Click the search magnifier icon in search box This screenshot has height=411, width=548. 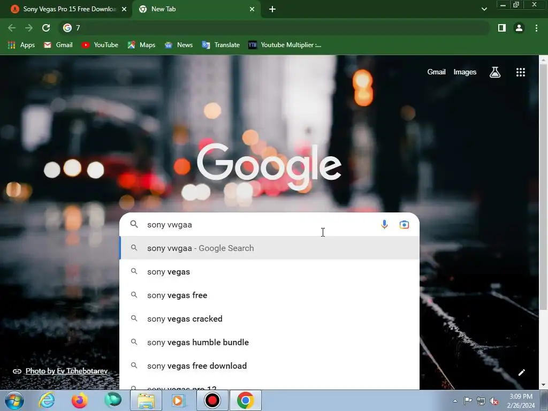(134, 224)
